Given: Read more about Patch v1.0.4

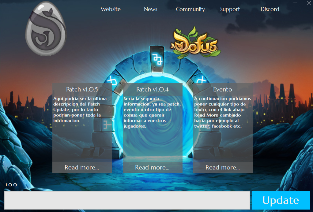Looking at the screenshot, I should click(153, 167).
